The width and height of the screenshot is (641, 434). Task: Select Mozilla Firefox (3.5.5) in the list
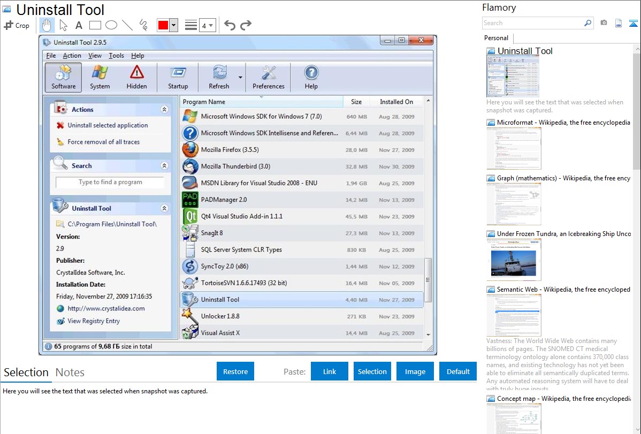pyautogui.click(x=302, y=150)
